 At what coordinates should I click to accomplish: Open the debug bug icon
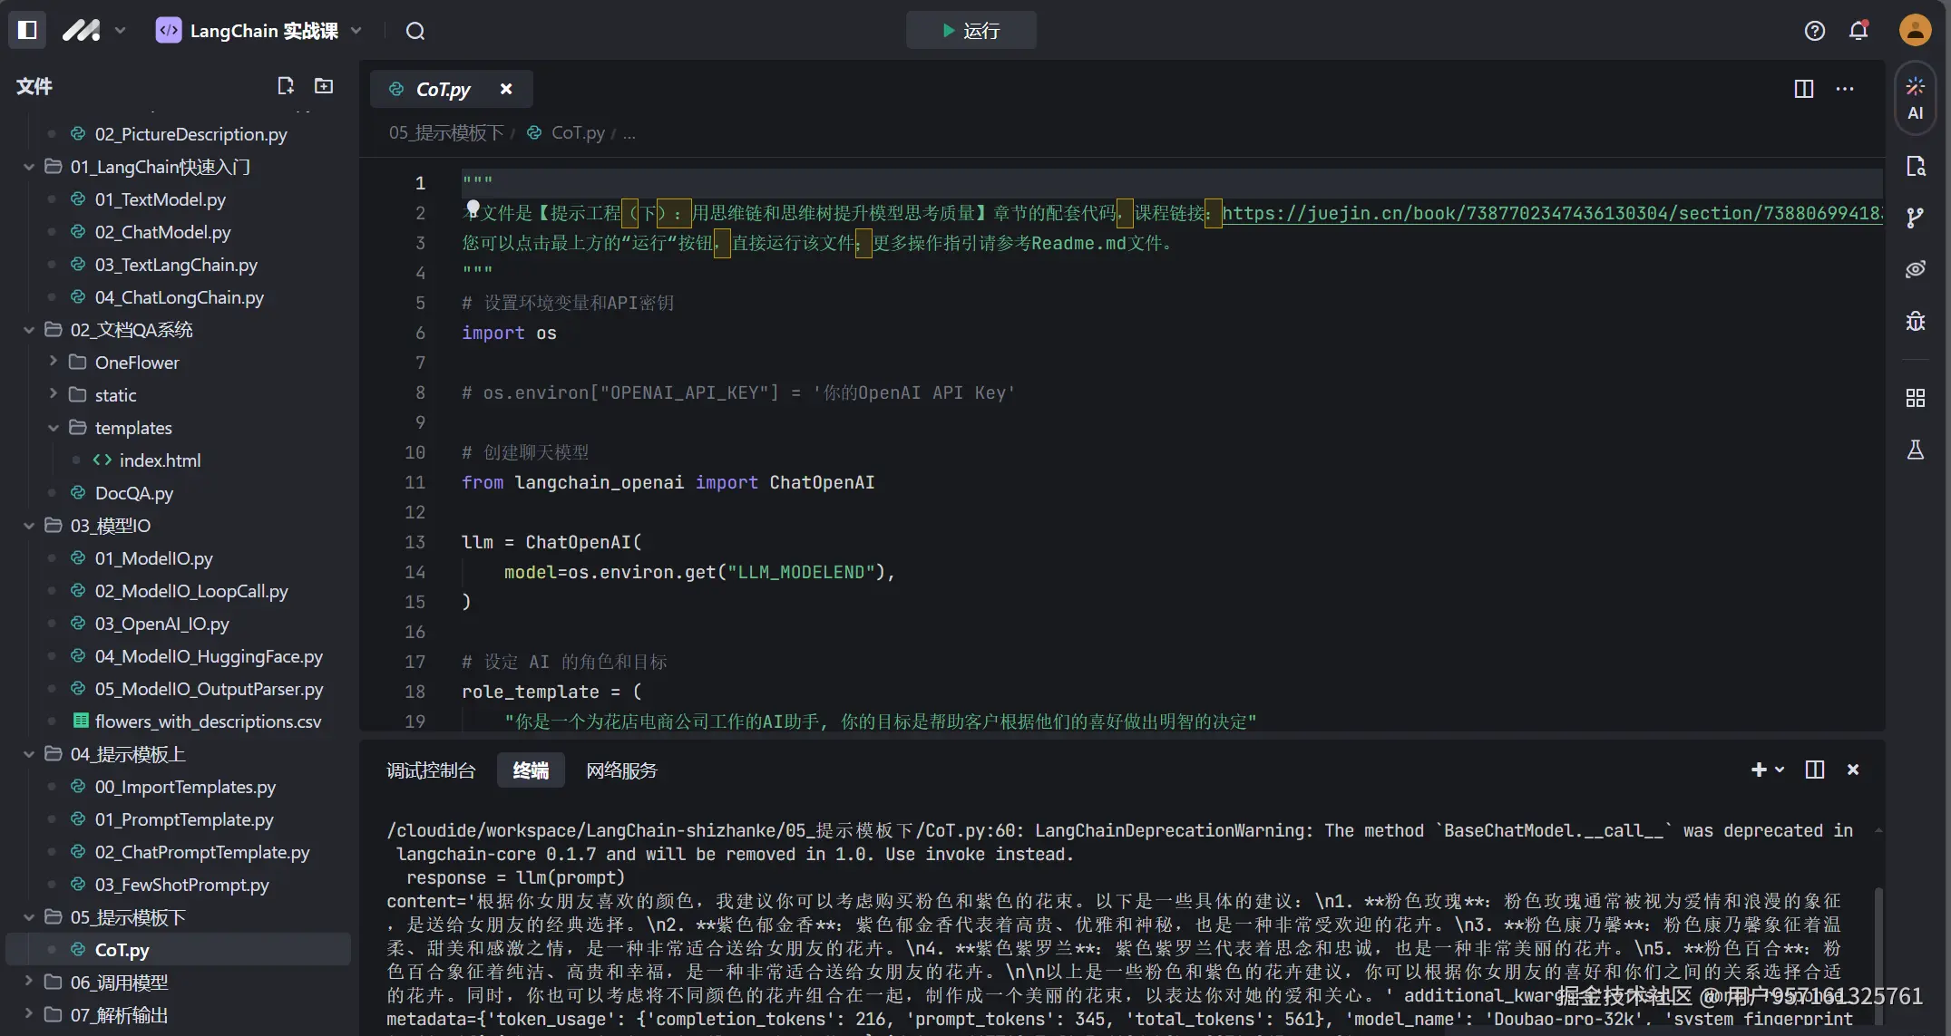click(1915, 321)
